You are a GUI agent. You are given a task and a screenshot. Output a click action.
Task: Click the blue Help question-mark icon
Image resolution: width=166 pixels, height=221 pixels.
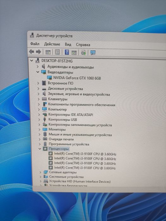pyautogui.click(x=67, y=52)
